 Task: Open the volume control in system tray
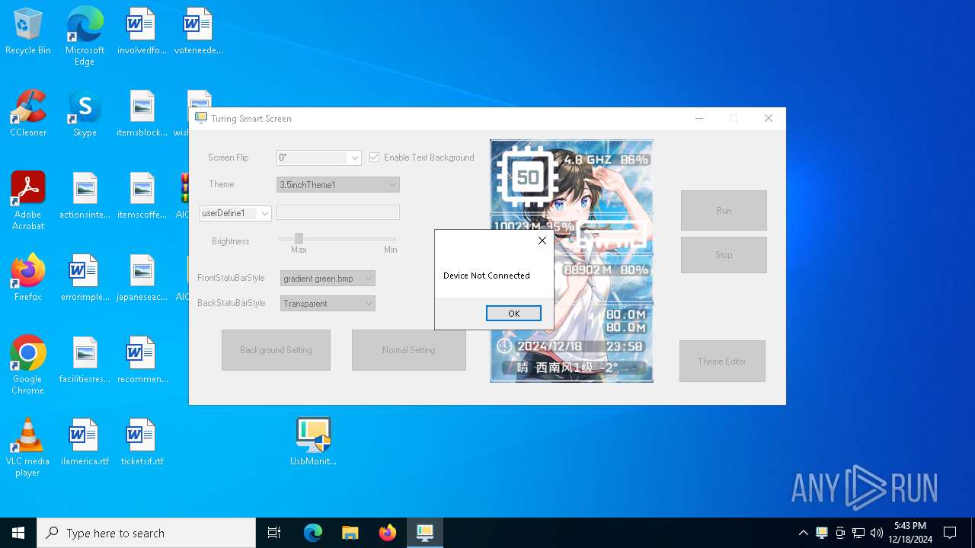click(x=877, y=533)
